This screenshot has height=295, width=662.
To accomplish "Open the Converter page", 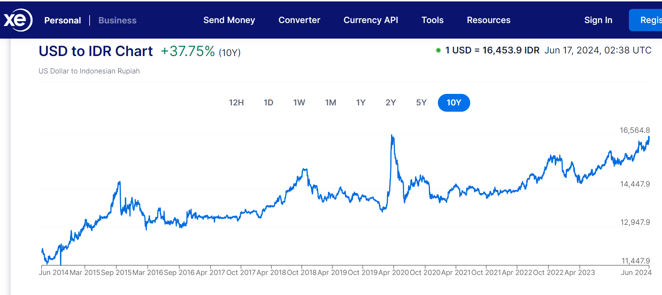I will point(299,20).
